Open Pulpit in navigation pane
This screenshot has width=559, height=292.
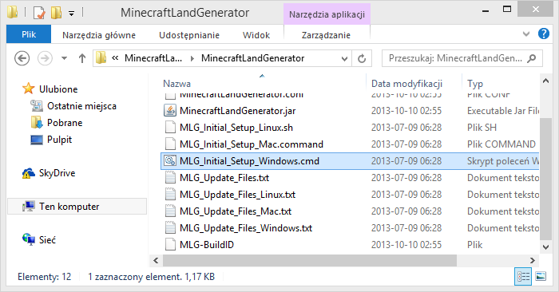(x=59, y=140)
